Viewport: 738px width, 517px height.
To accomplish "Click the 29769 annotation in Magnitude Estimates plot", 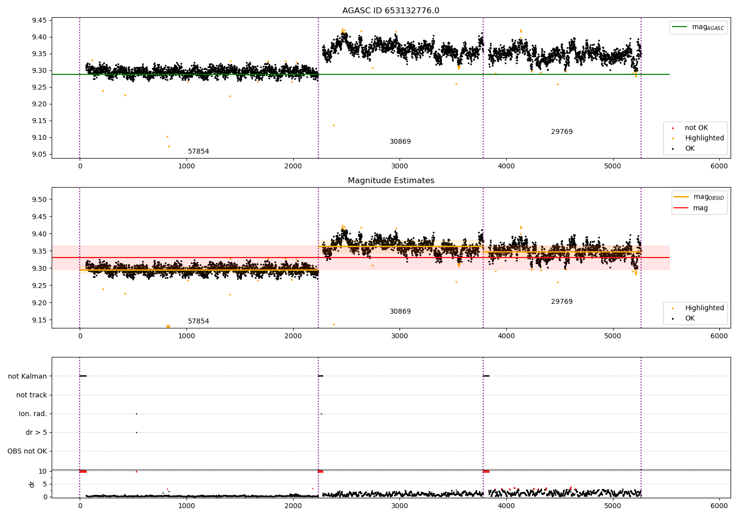I will (562, 302).
